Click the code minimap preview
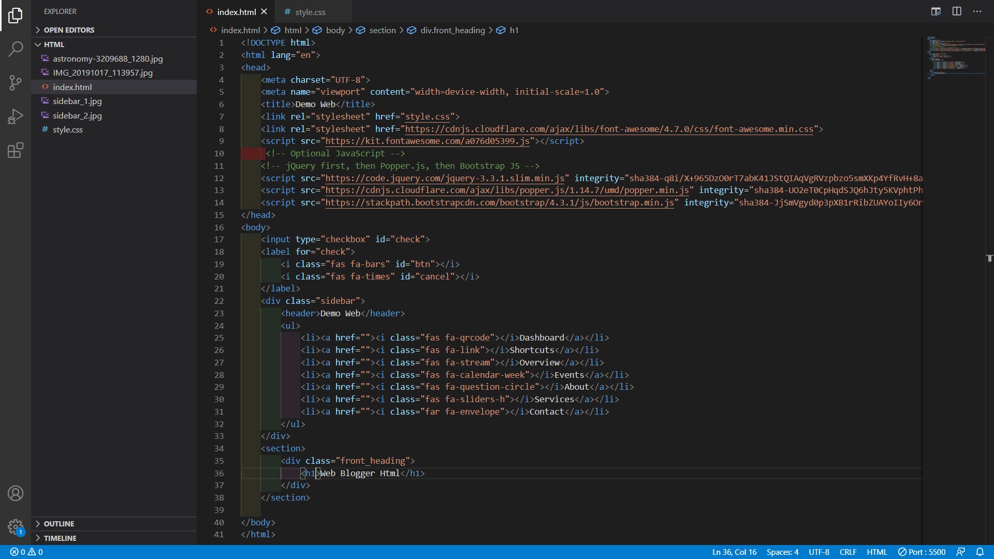The width and height of the screenshot is (994, 559). pyautogui.click(x=955, y=57)
